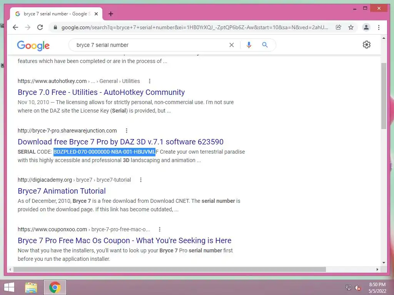The height and width of the screenshot is (295, 394).
Task: Open more options for digiacademy.org result
Action: [x=141, y=180]
